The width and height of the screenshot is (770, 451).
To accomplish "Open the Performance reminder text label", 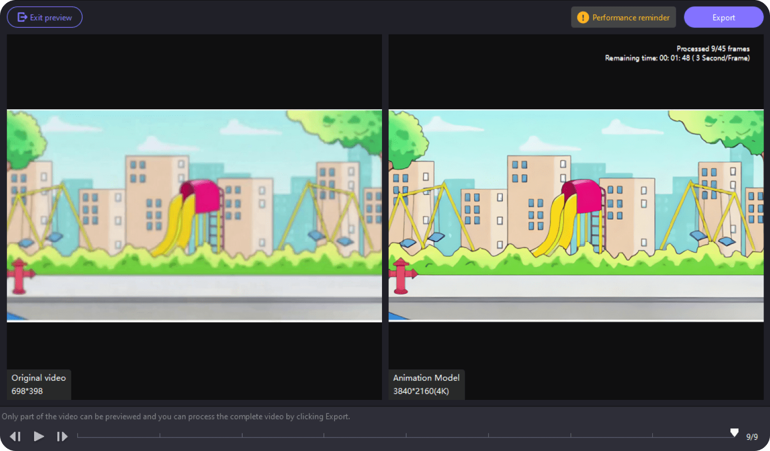I will (631, 18).
